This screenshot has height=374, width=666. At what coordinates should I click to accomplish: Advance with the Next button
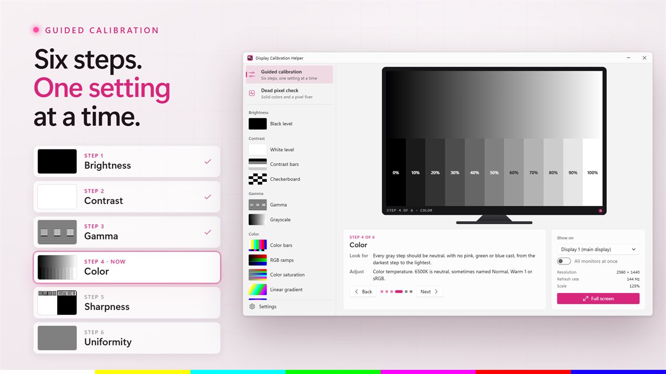[430, 291]
